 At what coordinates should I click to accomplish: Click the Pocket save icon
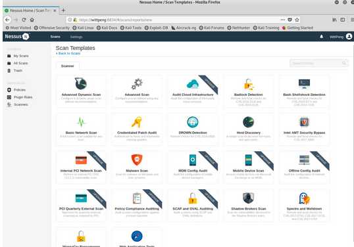click(290, 20)
